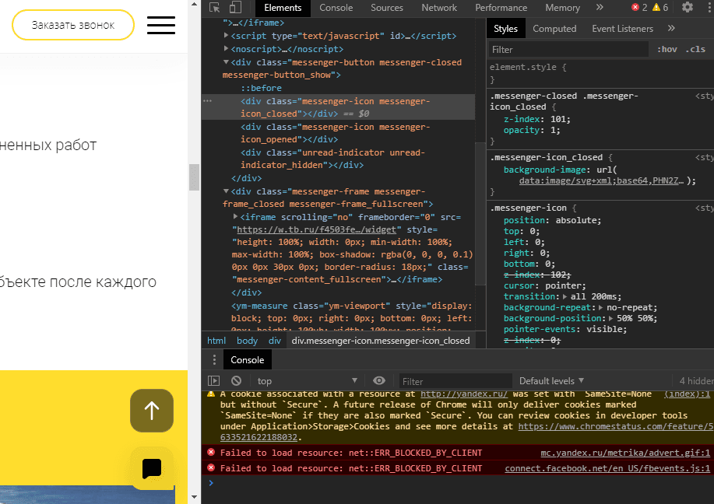Open the http://yandex.ru/ link in warning
The image size is (714, 504).
point(463,394)
